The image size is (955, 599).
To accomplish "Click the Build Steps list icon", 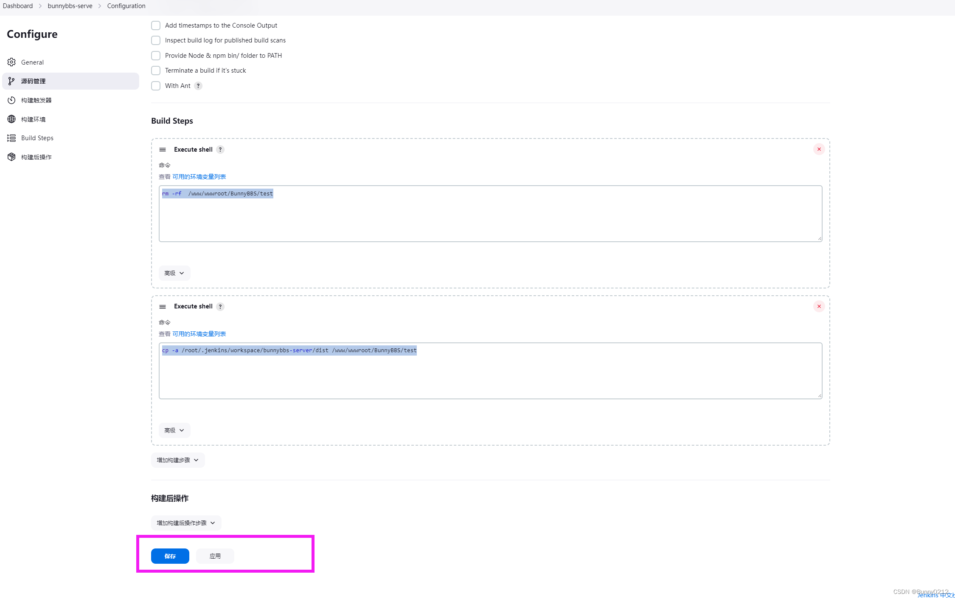I will [11, 138].
